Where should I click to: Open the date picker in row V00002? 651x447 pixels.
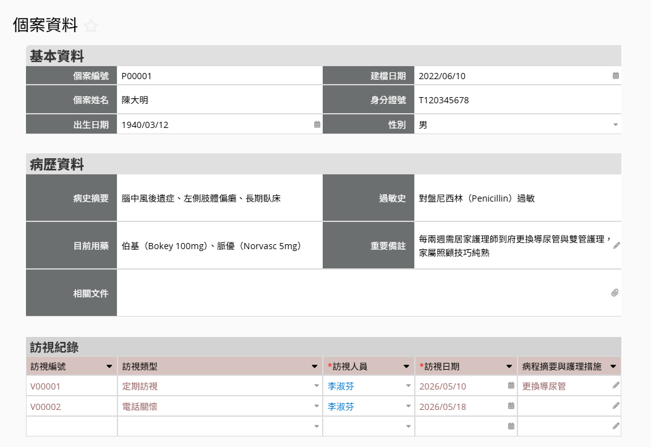point(511,406)
